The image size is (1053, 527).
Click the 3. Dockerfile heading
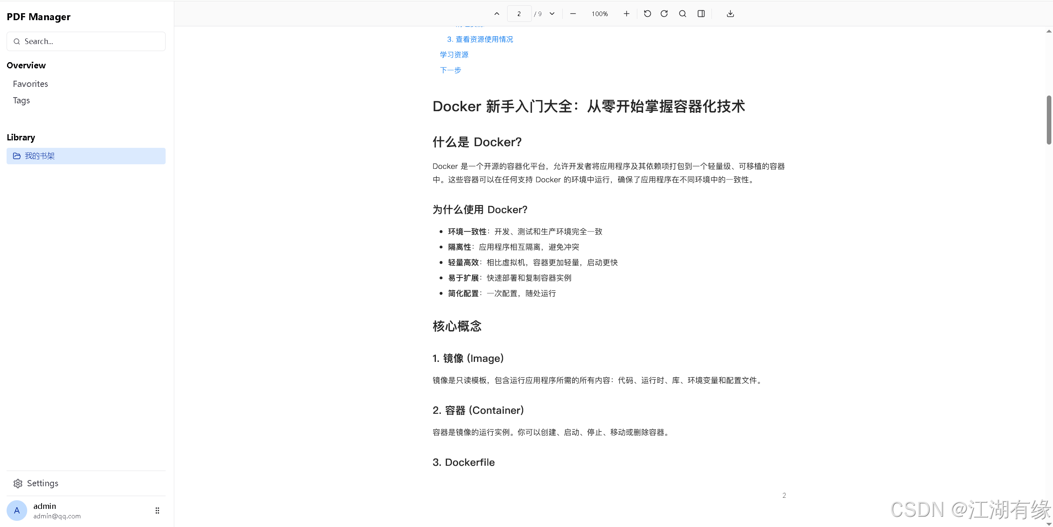pos(463,462)
